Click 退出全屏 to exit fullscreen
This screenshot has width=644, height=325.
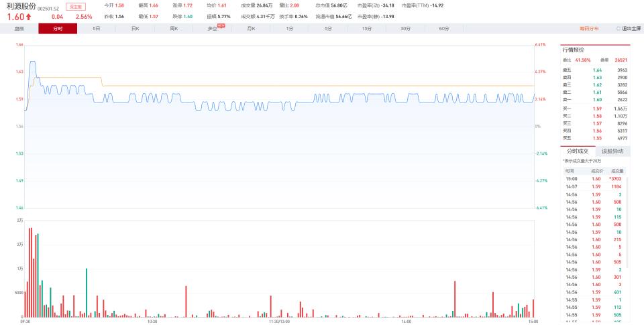[x=631, y=29]
